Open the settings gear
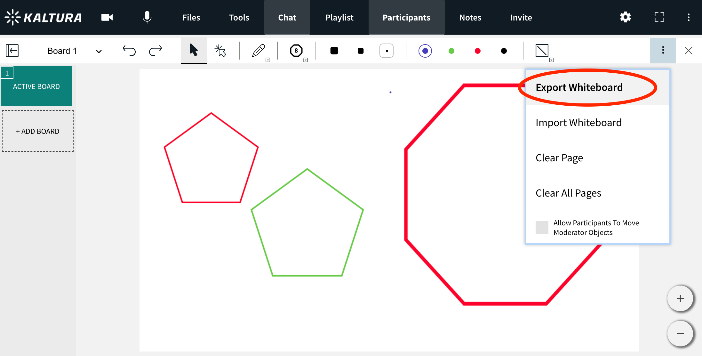 tap(625, 17)
